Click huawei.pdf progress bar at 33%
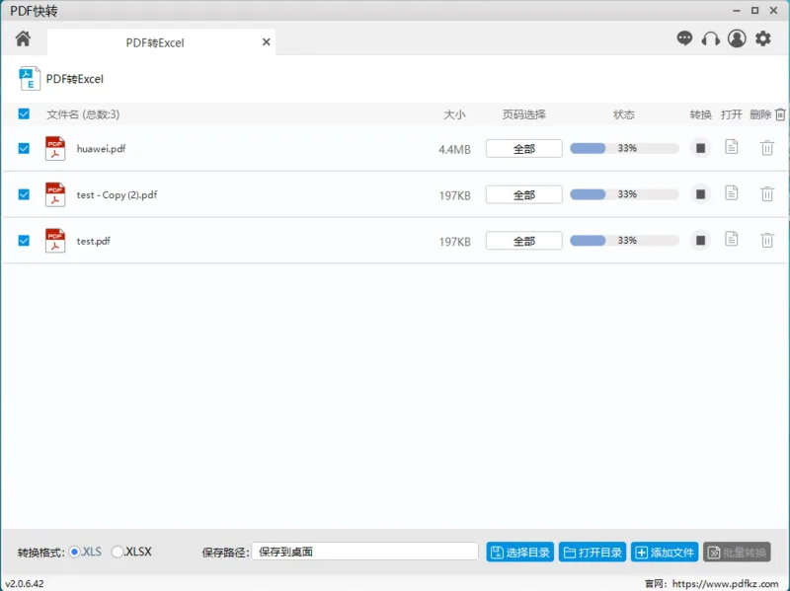Image resolution: width=790 pixels, height=591 pixels. (x=624, y=148)
